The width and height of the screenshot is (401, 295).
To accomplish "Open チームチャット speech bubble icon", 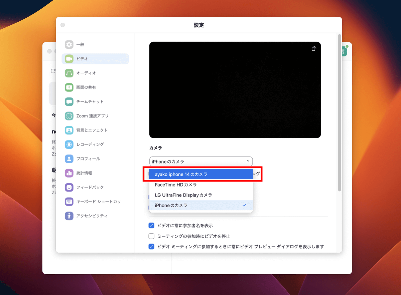I will [69, 102].
